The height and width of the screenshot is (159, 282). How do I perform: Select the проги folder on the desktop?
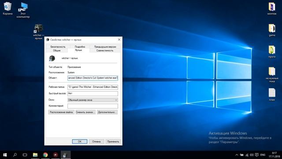click(x=272, y=52)
